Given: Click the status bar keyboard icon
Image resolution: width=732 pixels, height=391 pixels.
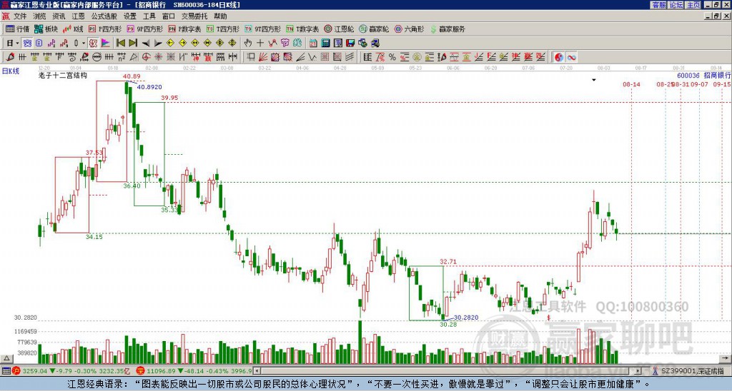Looking at the screenshot, I should click(6, 371).
